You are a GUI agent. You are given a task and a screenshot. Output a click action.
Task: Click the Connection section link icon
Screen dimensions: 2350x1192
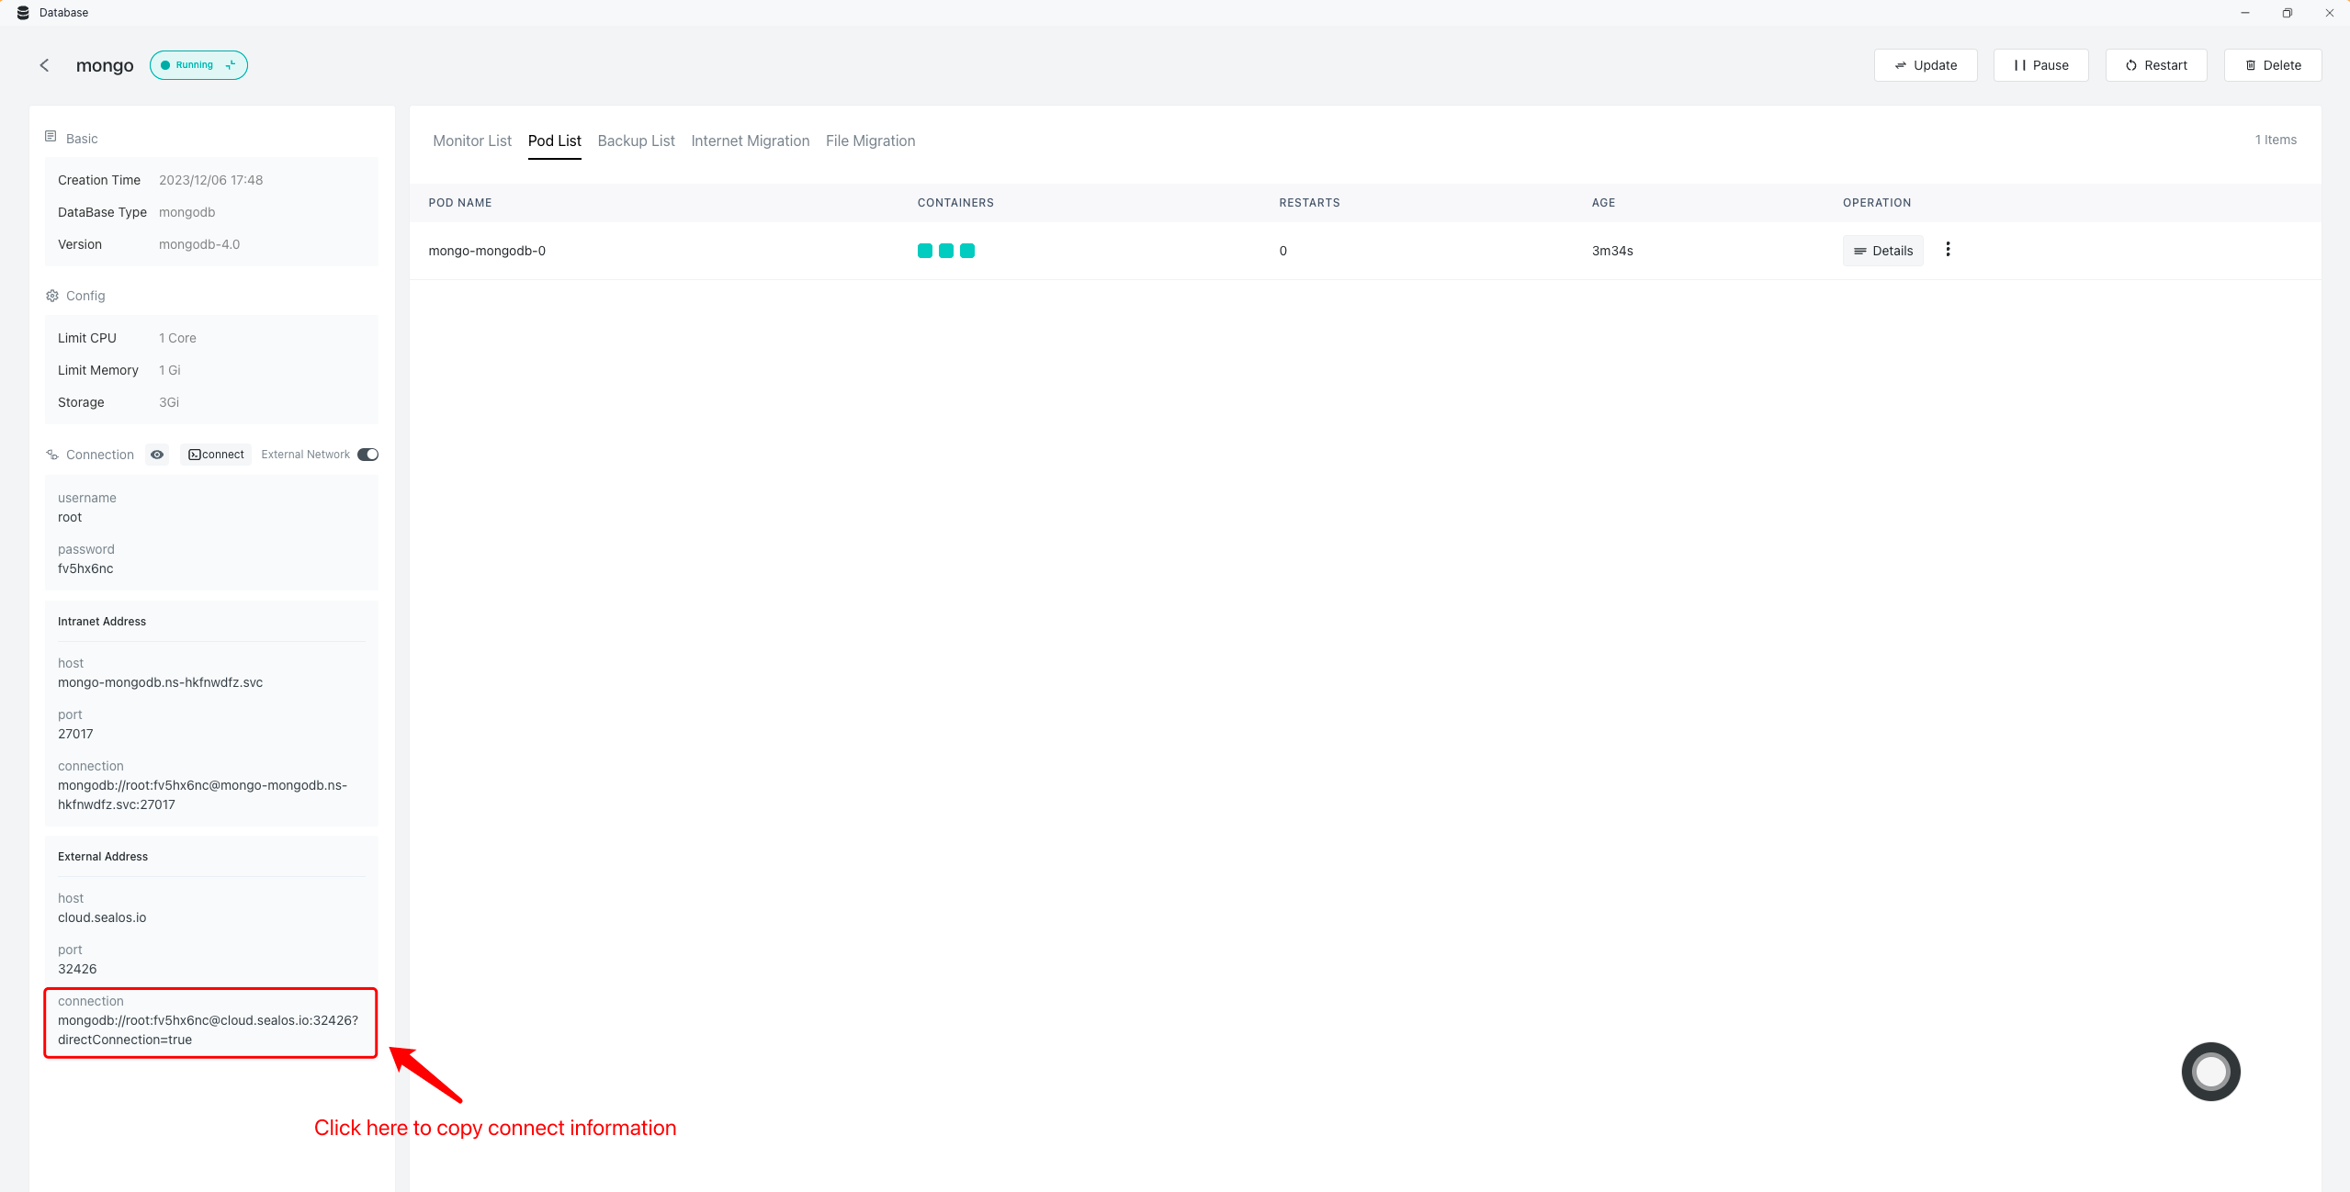click(52, 455)
